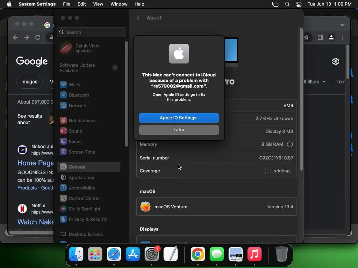The image size is (358, 268).
Task: Open Products link in Chrome results
Action: click(27, 188)
